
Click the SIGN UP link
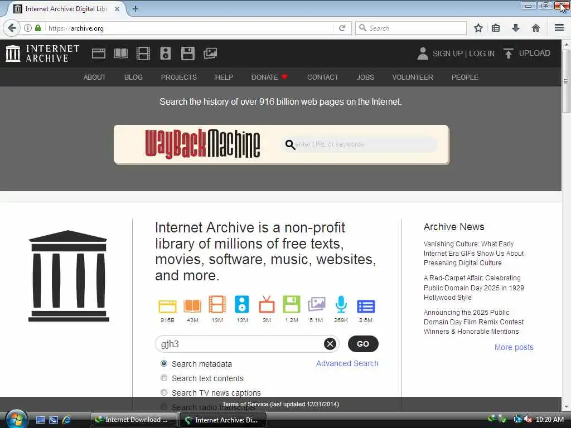(447, 53)
